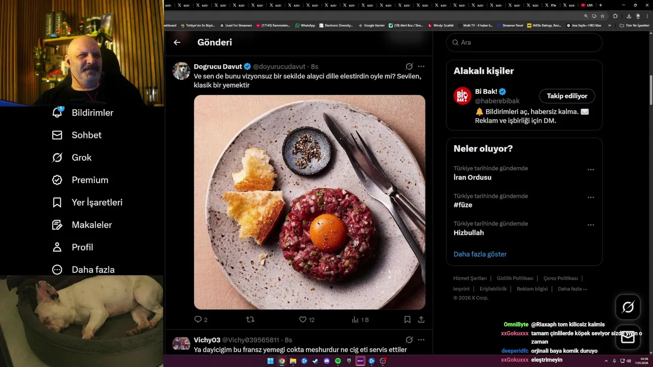Open Google Gemini bookmark
The image size is (653, 367).
coord(371,25)
